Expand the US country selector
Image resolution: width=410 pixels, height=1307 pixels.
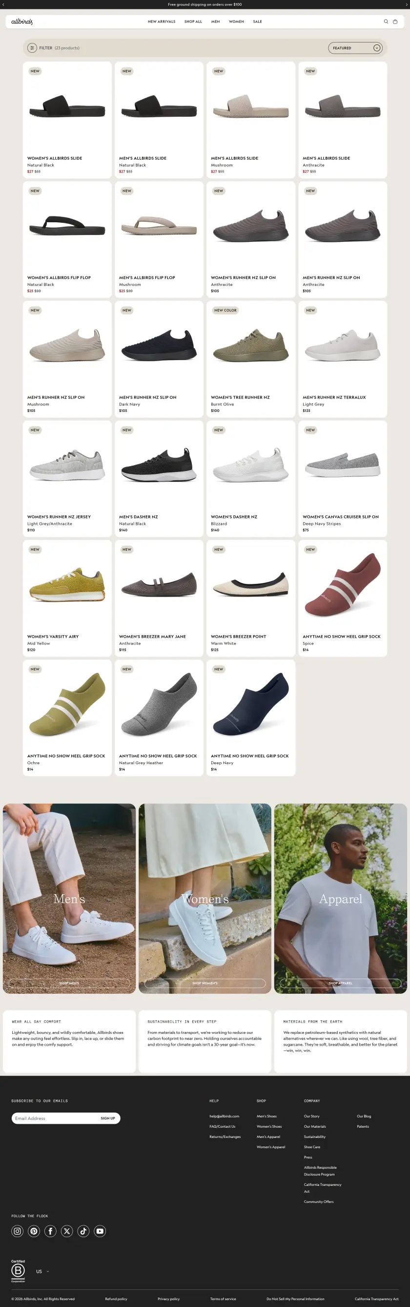pos(42,1271)
